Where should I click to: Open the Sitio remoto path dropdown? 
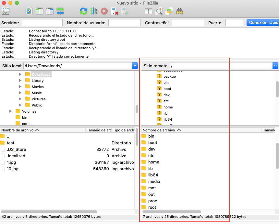coord(275,66)
